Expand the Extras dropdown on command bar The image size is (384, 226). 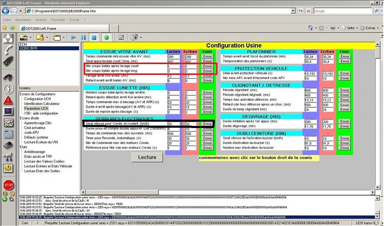coord(371,28)
